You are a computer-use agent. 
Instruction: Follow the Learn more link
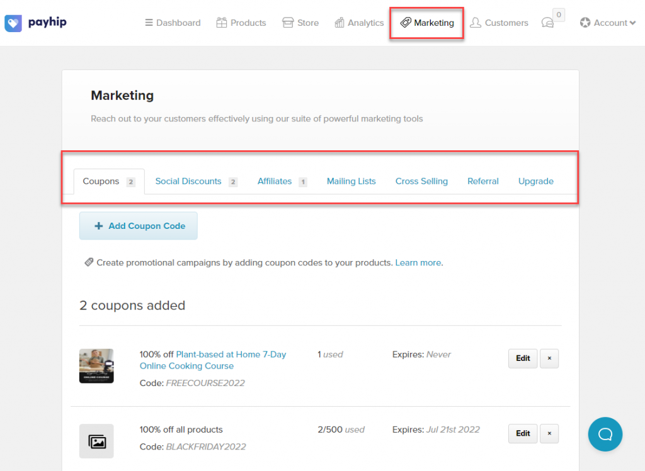coord(418,263)
